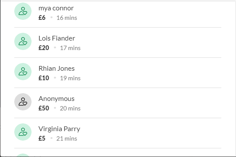Click Virginia Parry's green donor icon
Image resolution: width=236 pixels, height=157 pixels.
23,132
